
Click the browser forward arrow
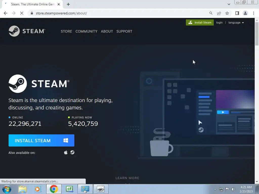tap(14, 13)
